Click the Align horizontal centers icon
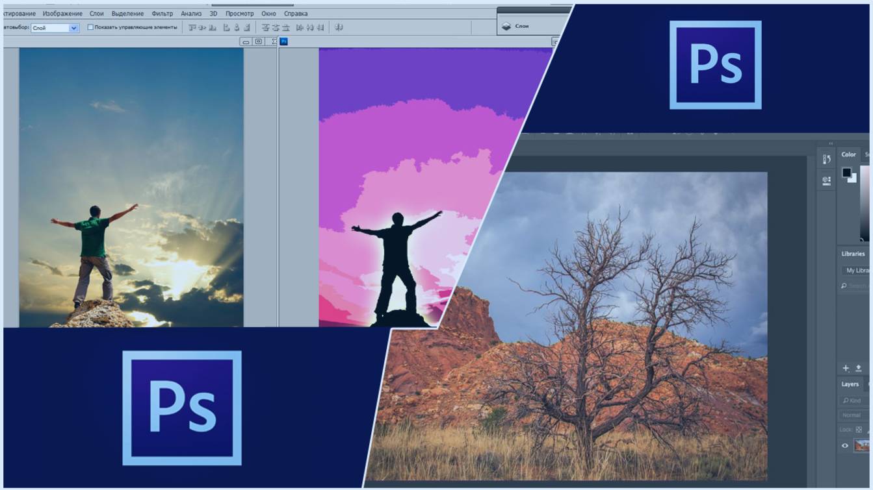The width and height of the screenshot is (873, 490). tap(237, 28)
